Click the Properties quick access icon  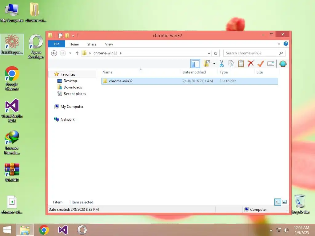click(60, 36)
